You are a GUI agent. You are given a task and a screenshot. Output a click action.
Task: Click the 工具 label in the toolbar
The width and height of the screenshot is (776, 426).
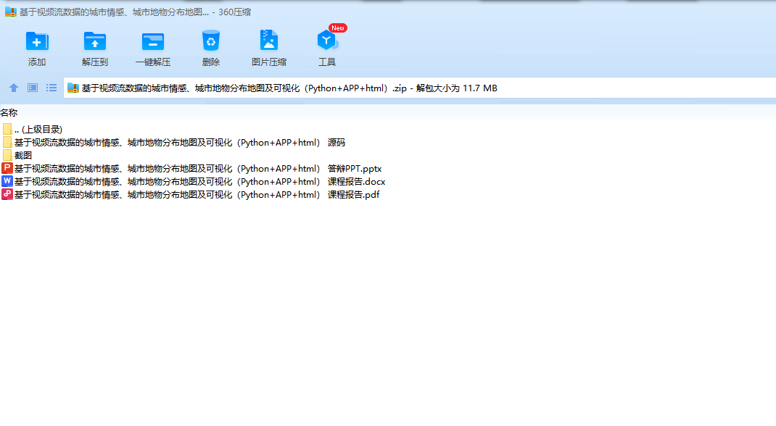coord(326,62)
